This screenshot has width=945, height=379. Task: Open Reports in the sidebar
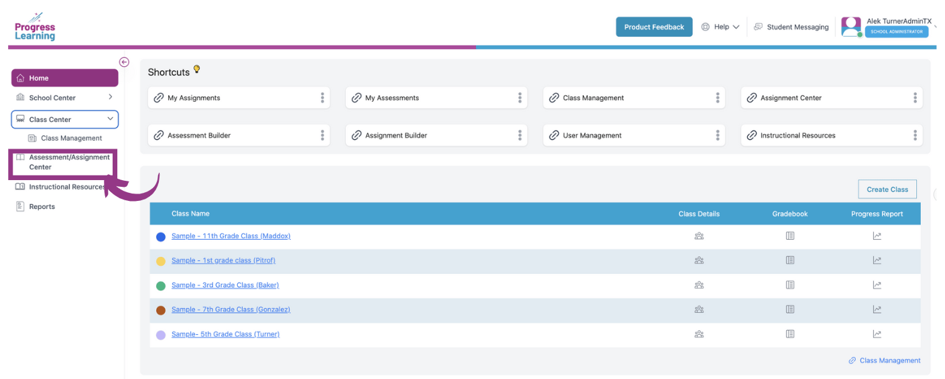[x=36, y=207]
